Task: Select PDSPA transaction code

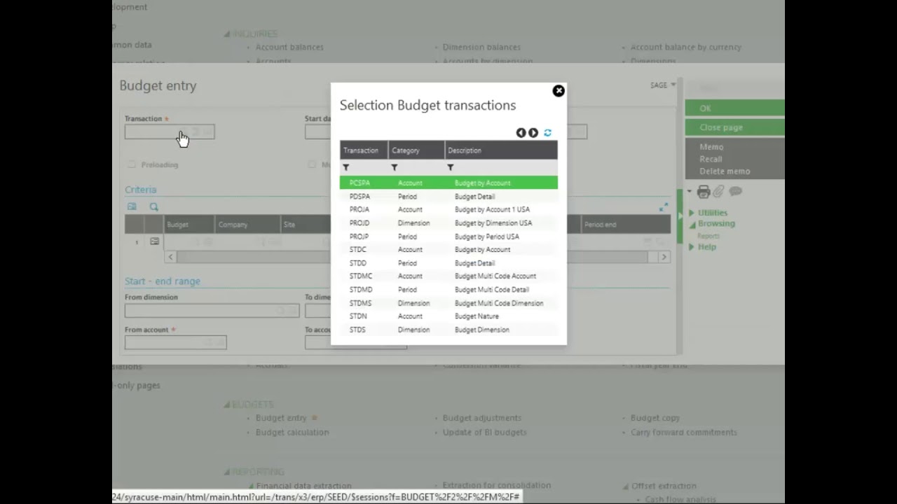Action: pyautogui.click(x=360, y=197)
